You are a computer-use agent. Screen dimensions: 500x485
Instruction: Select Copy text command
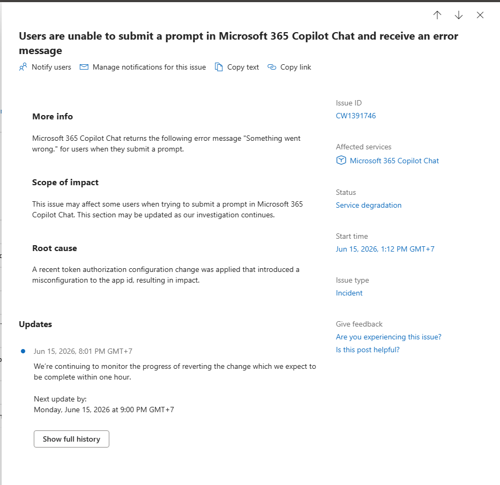click(x=237, y=67)
